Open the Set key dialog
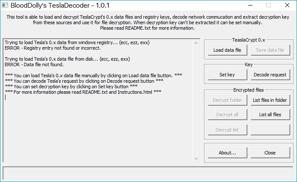Viewport: 297px width, 182px height. pyautogui.click(x=227, y=75)
